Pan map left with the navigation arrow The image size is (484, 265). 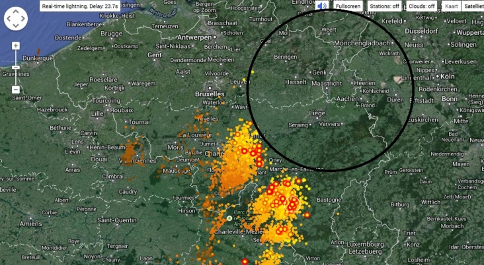coord(9,18)
